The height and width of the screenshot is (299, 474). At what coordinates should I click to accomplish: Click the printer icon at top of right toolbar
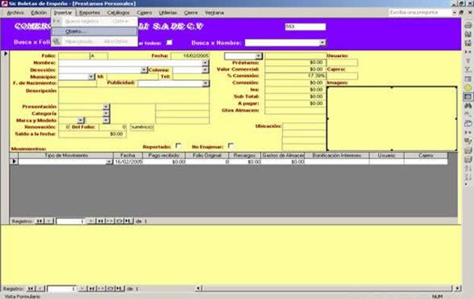point(468,25)
